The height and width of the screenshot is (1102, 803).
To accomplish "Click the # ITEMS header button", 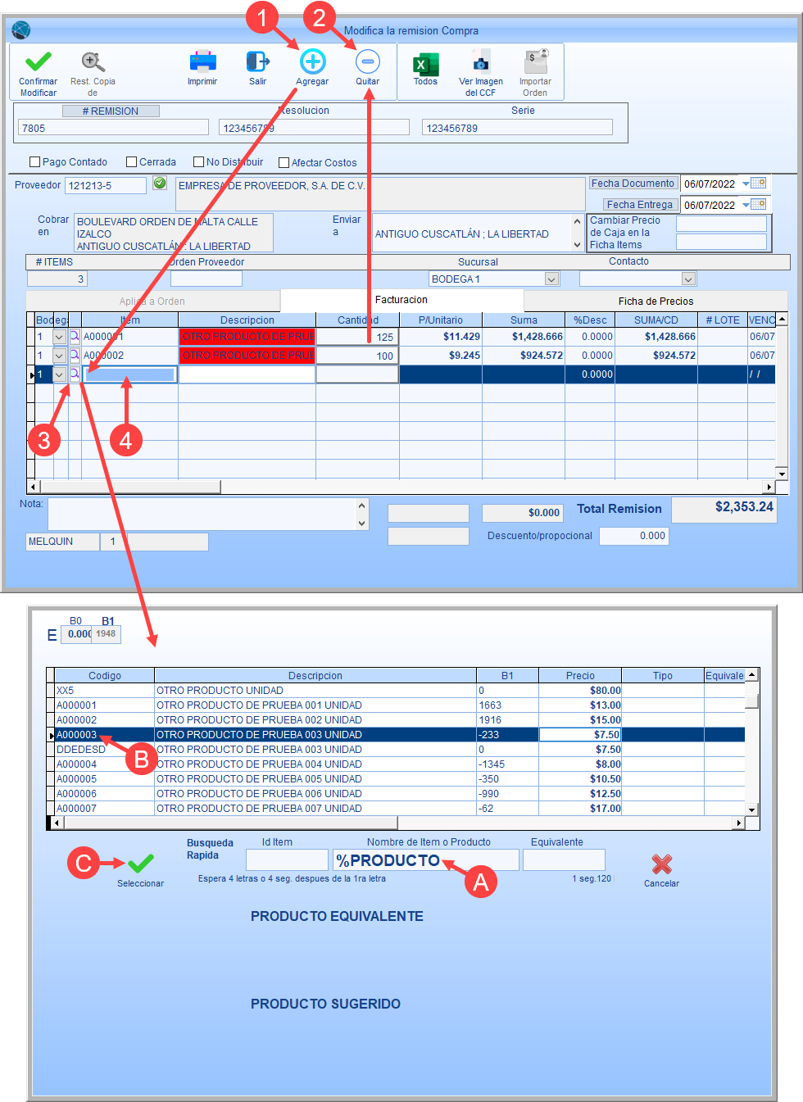I will coord(55,262).
